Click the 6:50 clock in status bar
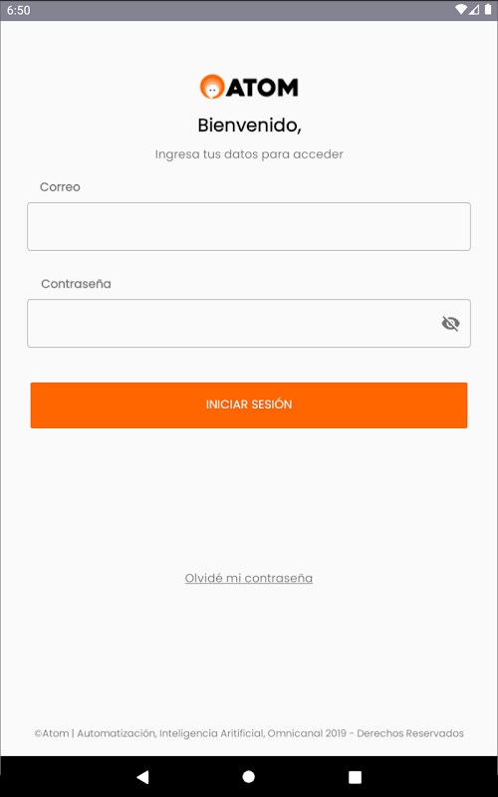 18,10
